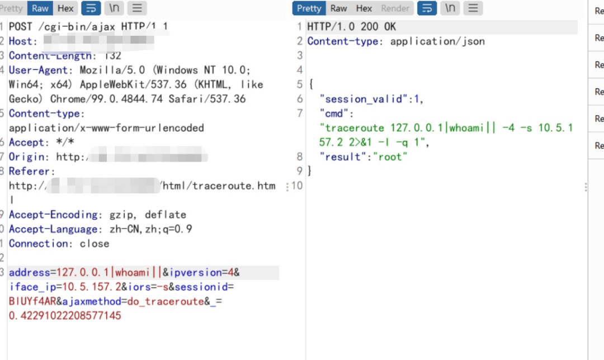Open response pane hamburger options menu
Screen dimensions: 604x360
click(473, 8)
